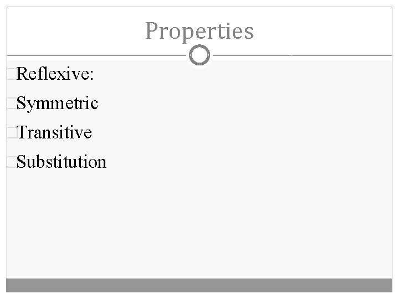The image size is (399, 299).
Task: Click the bullet marker before Symmetric
Action: click(12, 104)
